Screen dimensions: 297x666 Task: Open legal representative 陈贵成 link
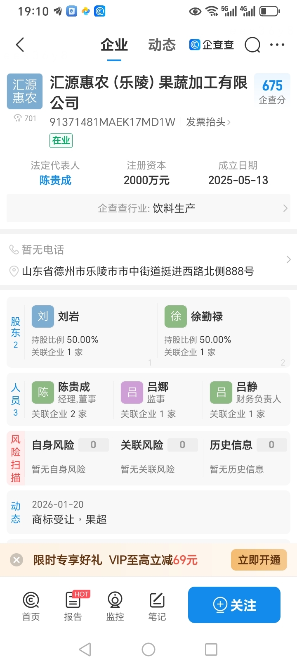click(x=55, y=180)
